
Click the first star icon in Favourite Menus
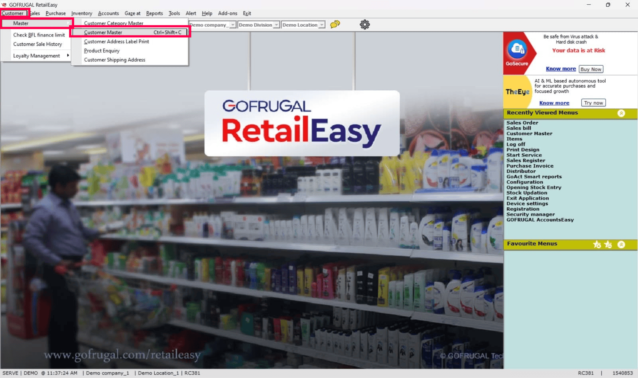[x=597, y=244]
